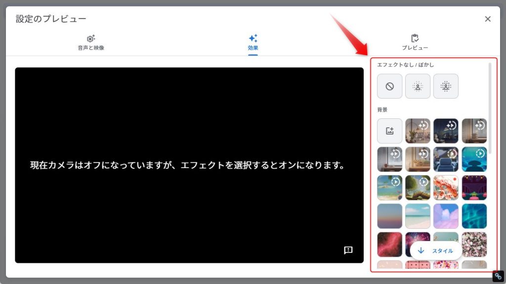Apply strong background blur
Viewport: 506px width, 284px height.
click(446, 86)
